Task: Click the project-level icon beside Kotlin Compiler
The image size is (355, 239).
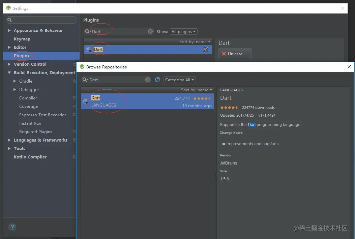Action: (x=75, y=157)
